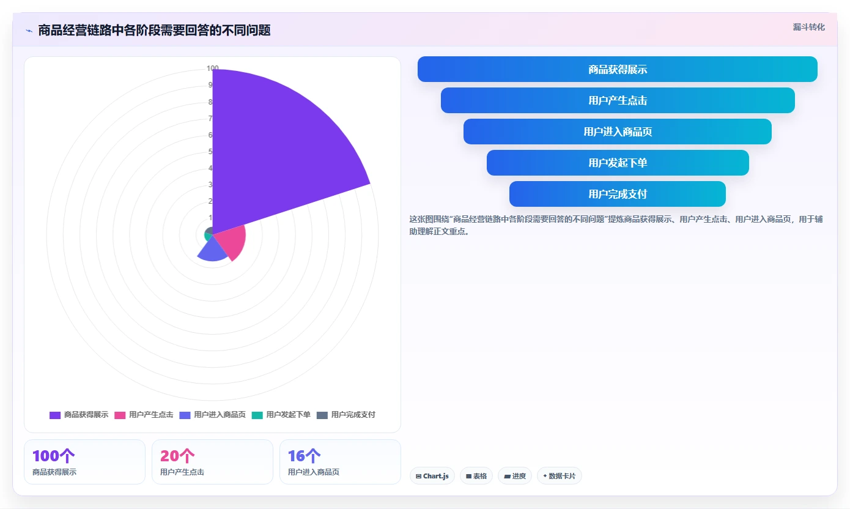Click the 用户产生点击 funnel bar
The image size is (850, 509).
(618, 100)
